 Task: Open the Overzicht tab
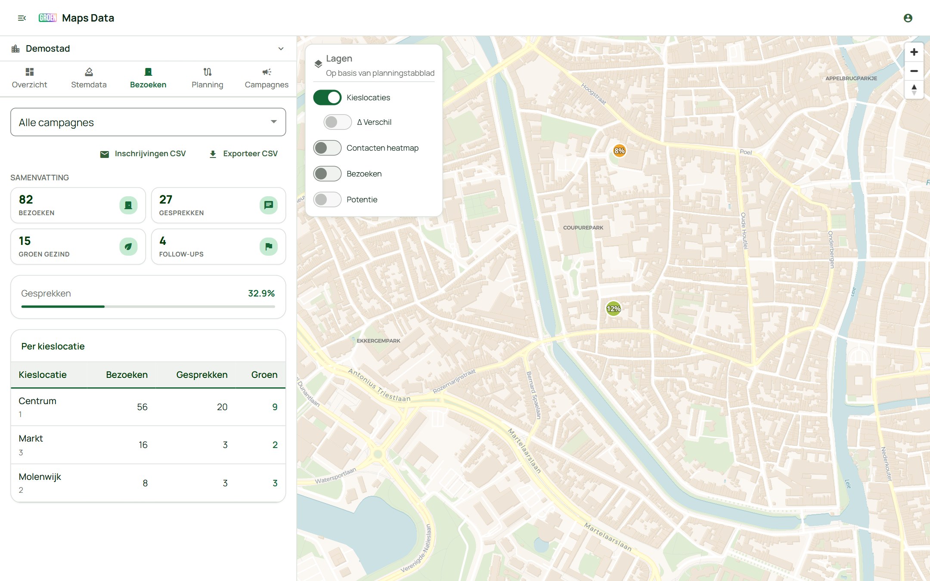coord(29,79)
